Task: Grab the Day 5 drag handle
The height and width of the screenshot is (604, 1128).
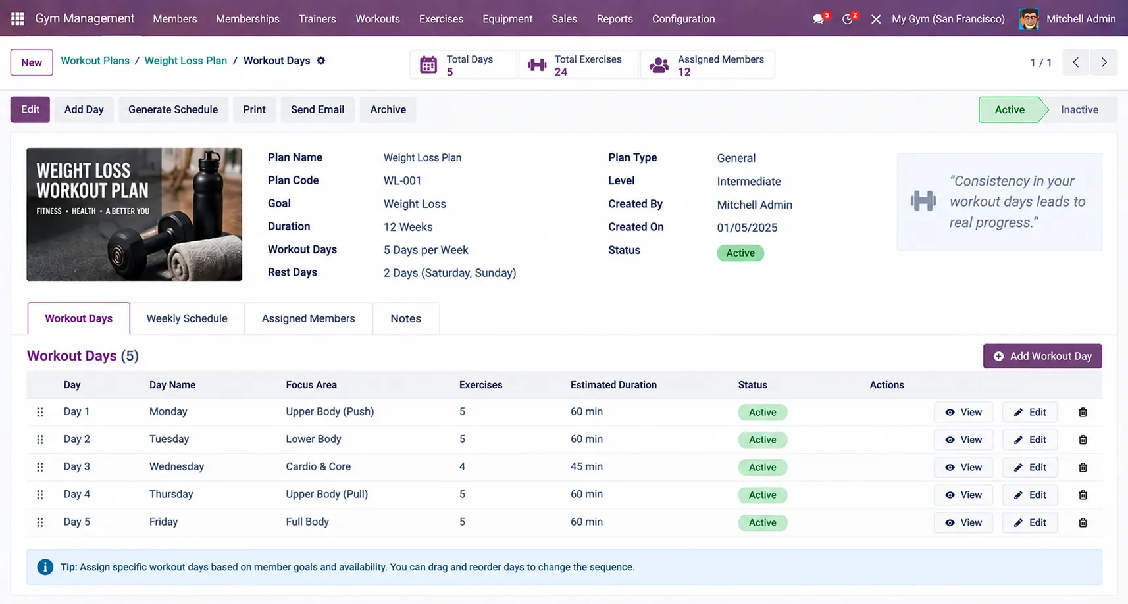Action: click(40, 522)
